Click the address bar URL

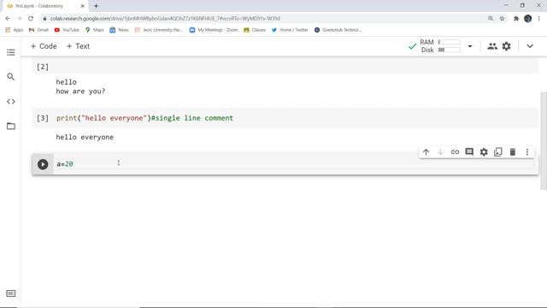(165, 19)
